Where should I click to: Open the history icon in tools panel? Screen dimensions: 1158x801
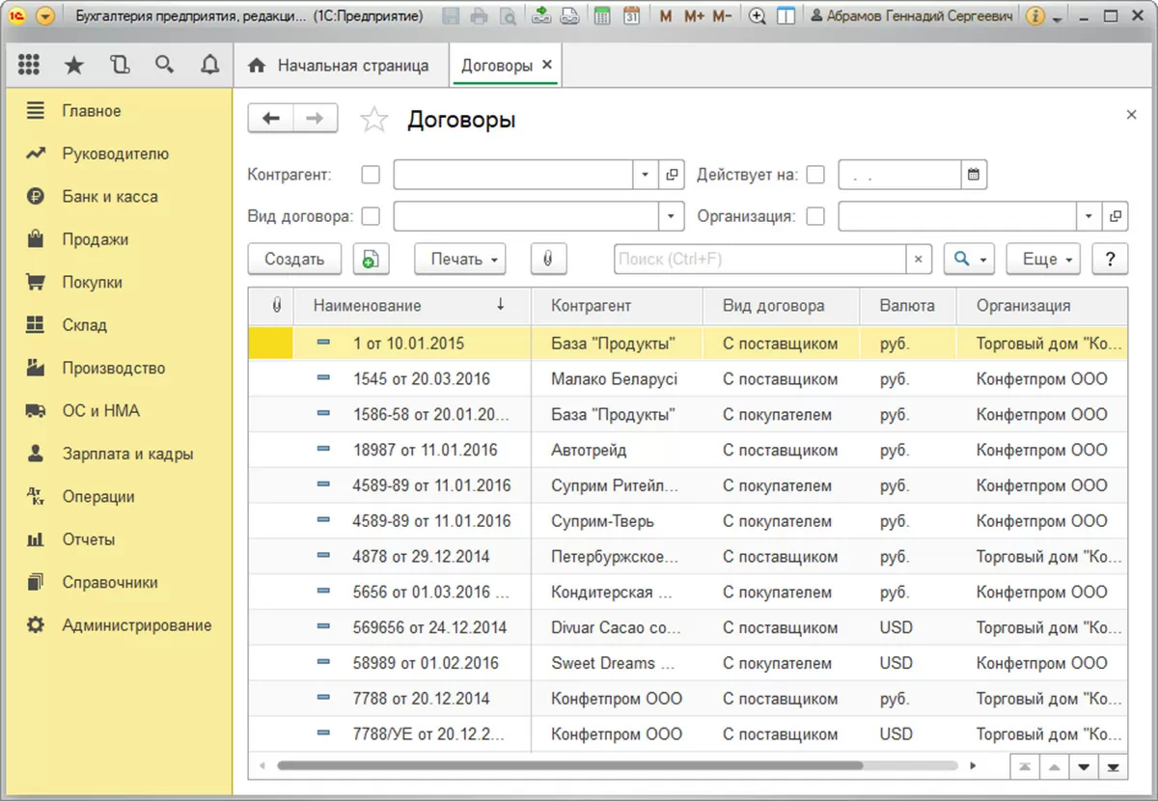[x=120, y=65]
